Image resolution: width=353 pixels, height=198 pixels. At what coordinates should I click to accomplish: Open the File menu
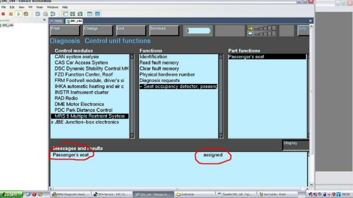pos(3,7)
